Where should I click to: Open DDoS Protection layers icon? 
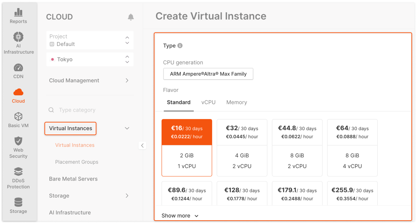(x=18, y=172)
